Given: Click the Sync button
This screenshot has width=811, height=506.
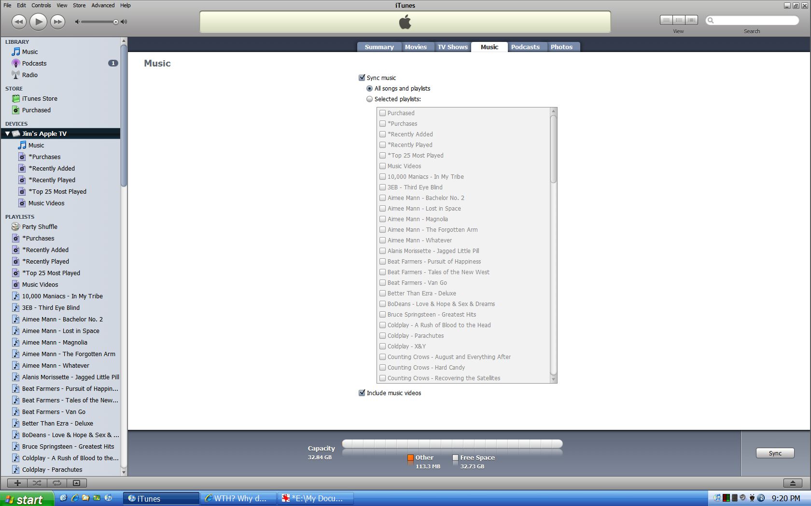Looking at the screenshot, I should [775, 453].
